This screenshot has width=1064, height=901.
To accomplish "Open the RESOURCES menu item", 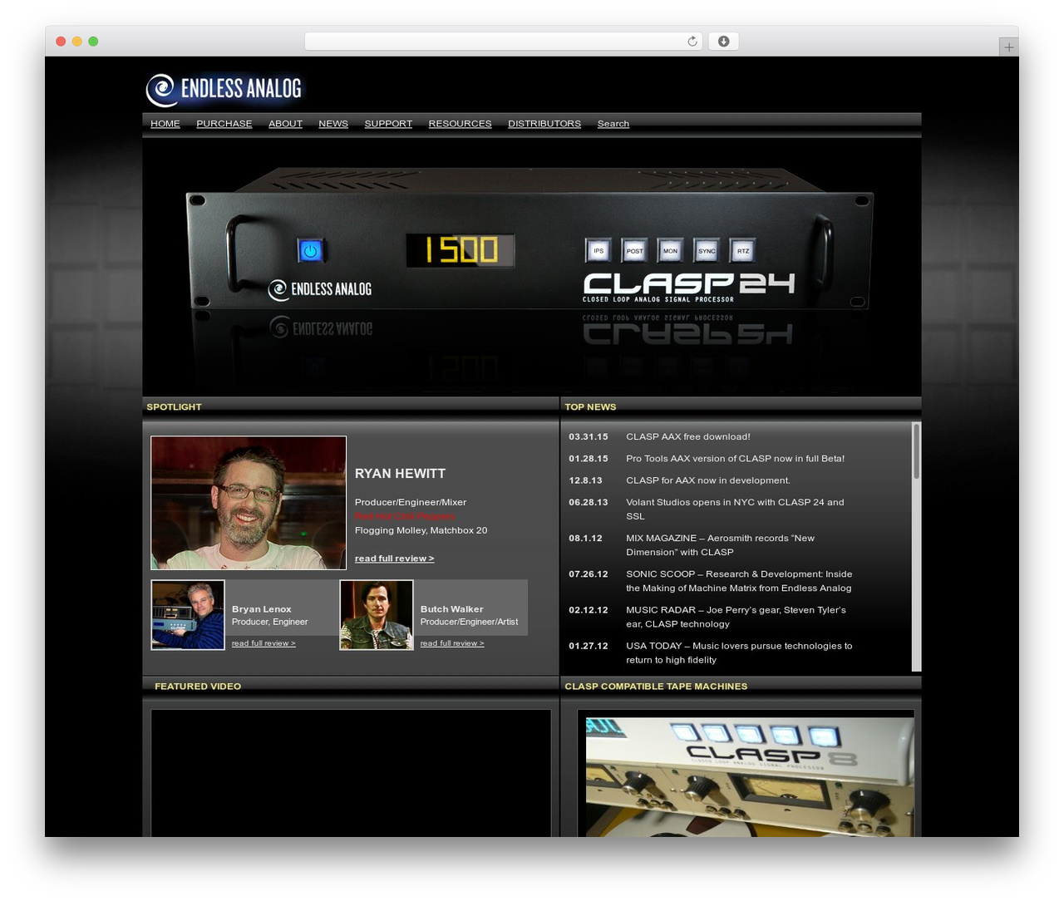I will pos(460,124).
